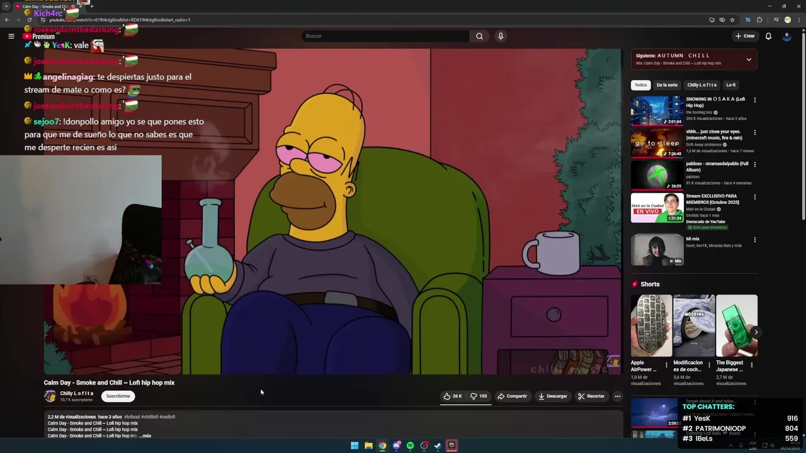Open the tab search dropdown chevron

[6, 6]
